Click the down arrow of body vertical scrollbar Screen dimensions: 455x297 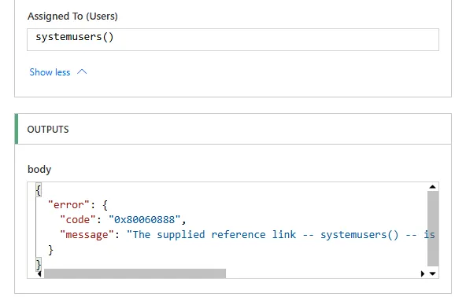click(432, 273)
